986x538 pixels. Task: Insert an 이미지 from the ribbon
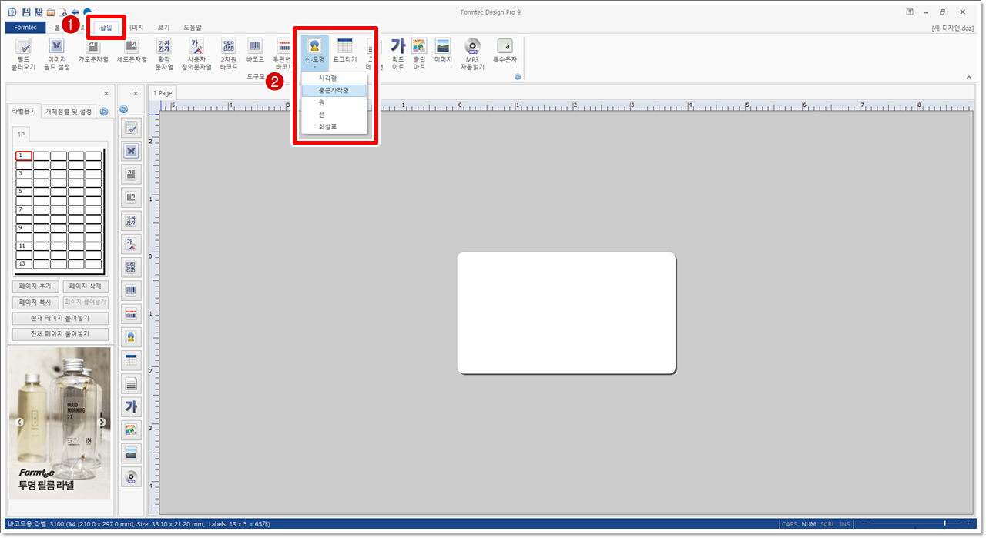point(443,52)
